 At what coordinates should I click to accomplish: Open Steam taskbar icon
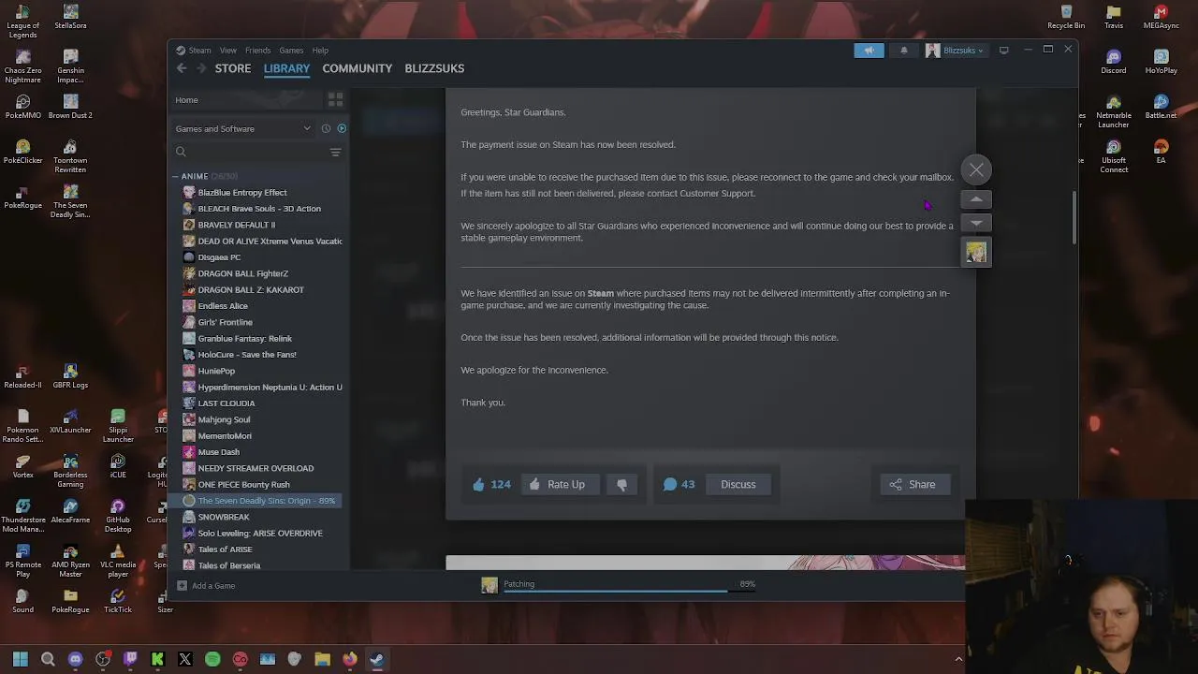pyautogui.click(x=376, y=659)
